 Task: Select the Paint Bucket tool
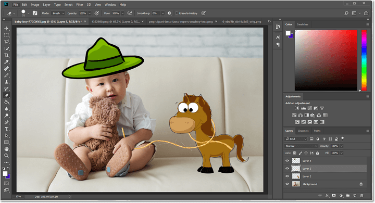(x=6, y=102)
